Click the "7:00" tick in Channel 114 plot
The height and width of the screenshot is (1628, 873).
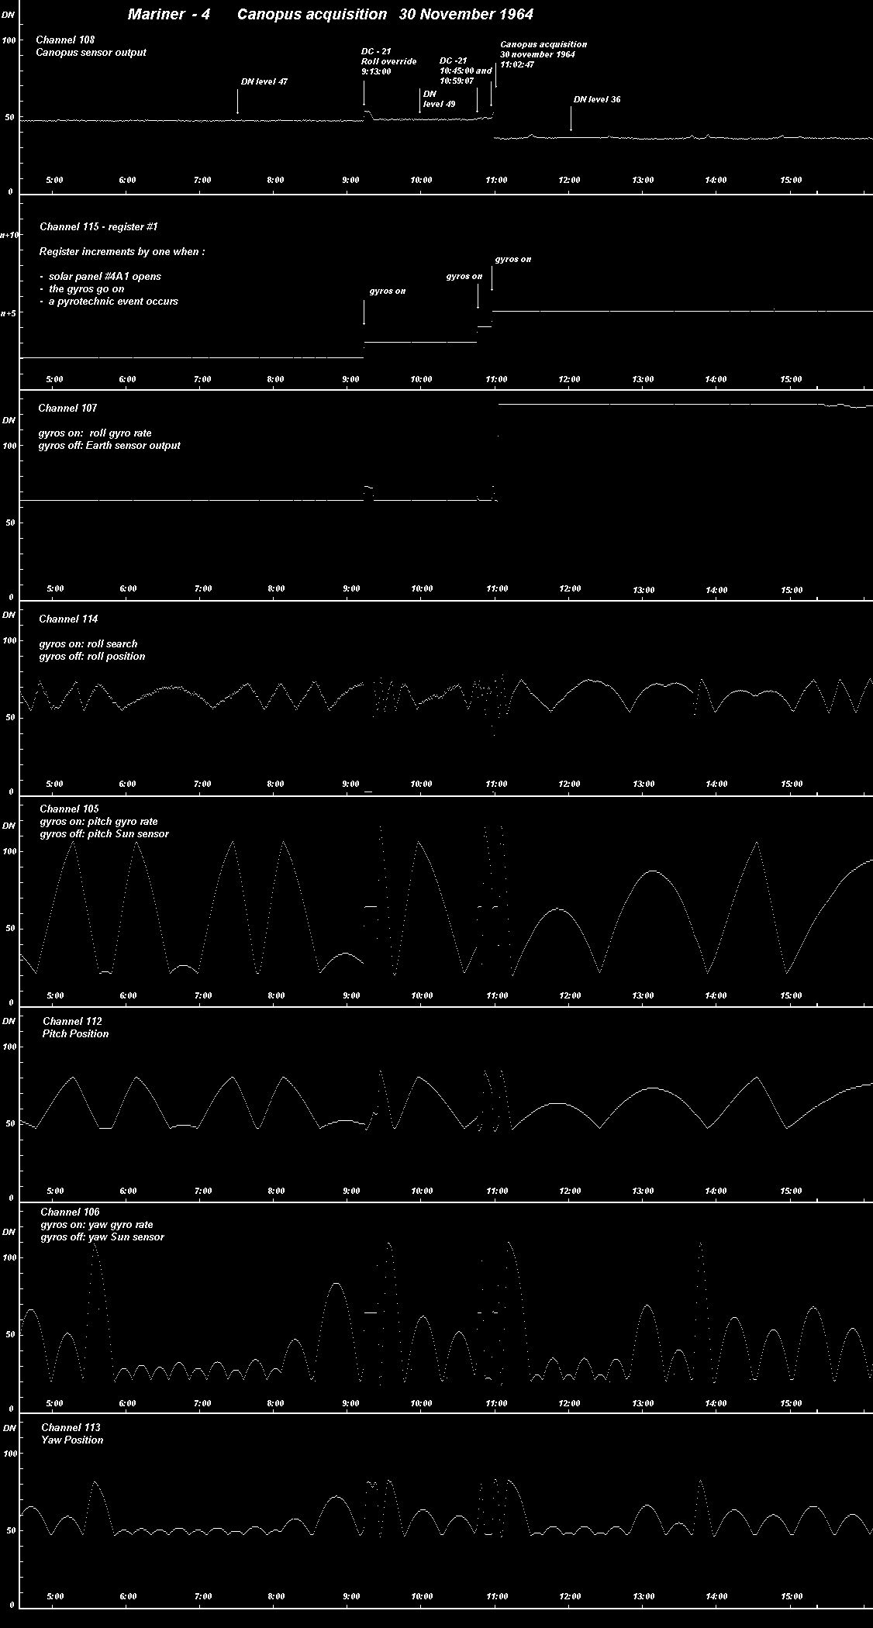tap(202, 784)
